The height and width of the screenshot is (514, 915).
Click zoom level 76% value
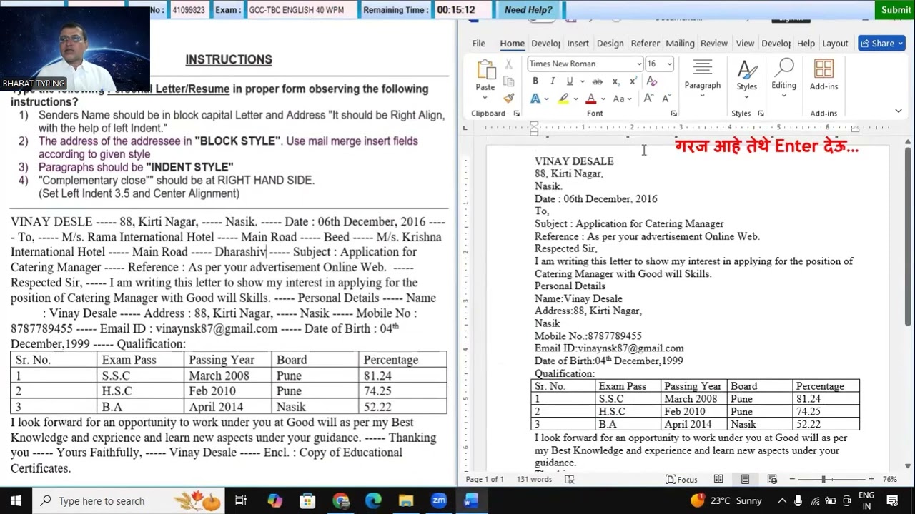(889, 479)
